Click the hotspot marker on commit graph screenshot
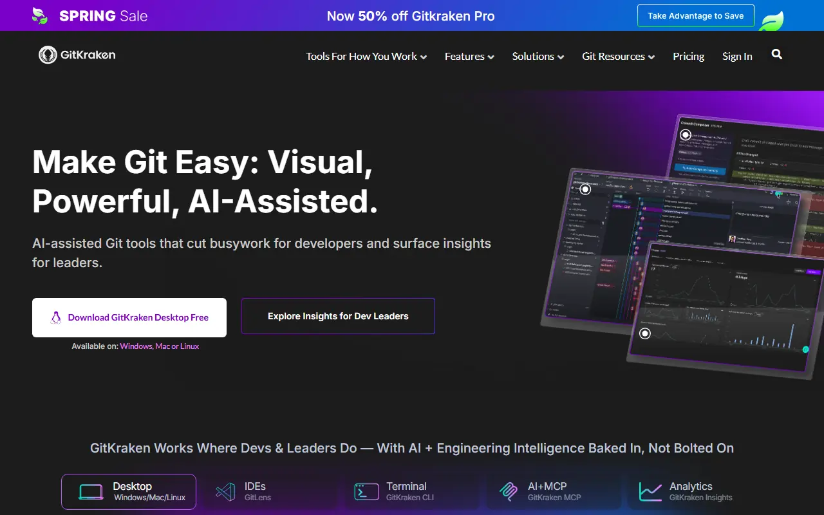Screen dimensions: 824x515 [585, 189]
